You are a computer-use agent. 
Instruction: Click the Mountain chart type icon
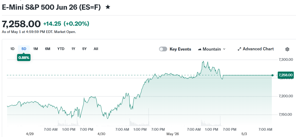tap(200, 49)
